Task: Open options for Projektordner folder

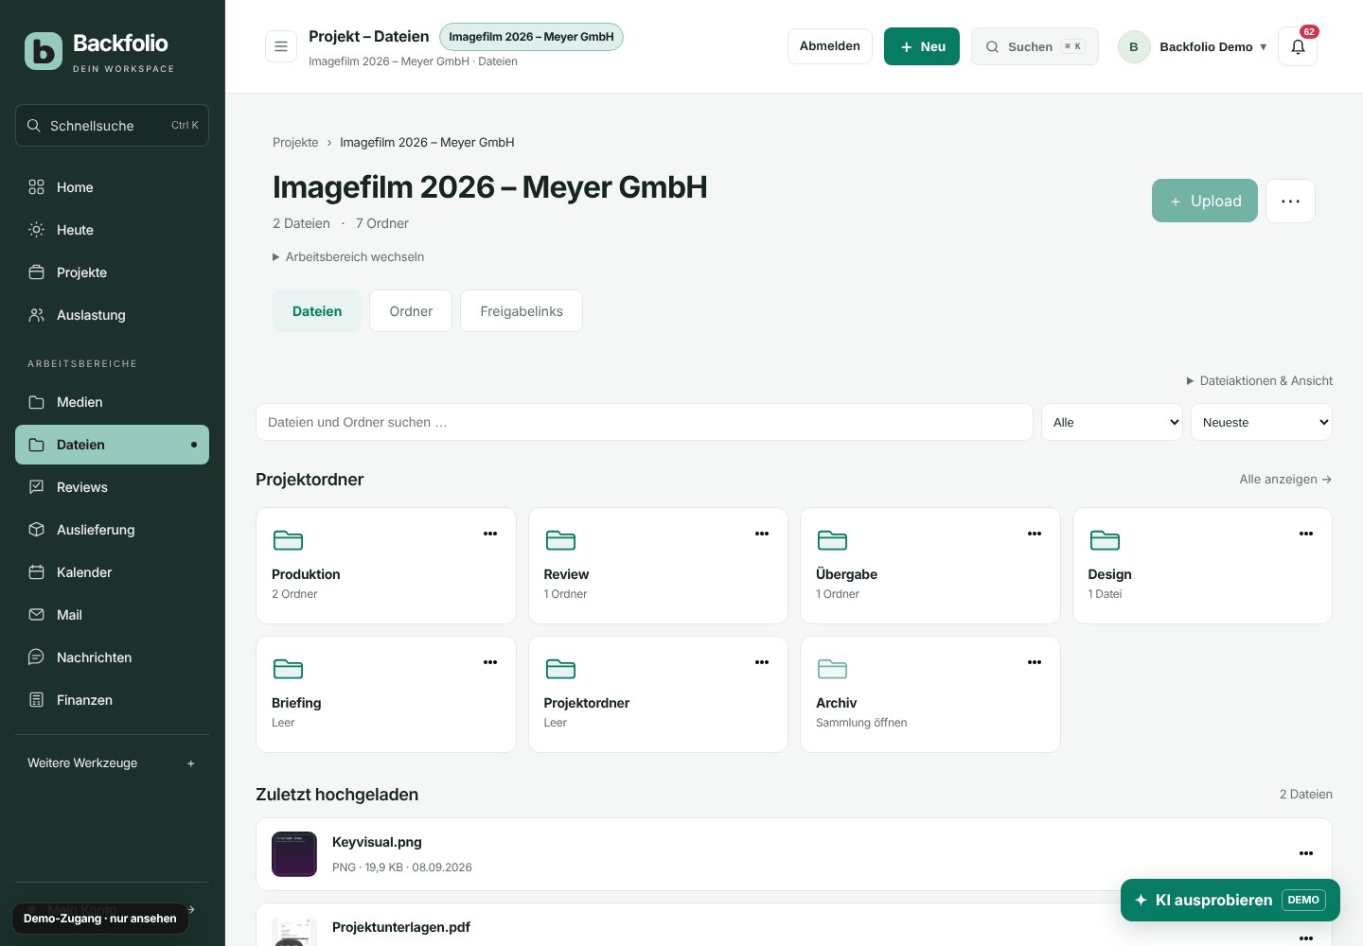Action: point(762,662)
